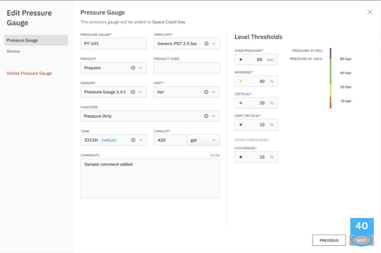Click the Delete Pressure Gauge link

29,74
